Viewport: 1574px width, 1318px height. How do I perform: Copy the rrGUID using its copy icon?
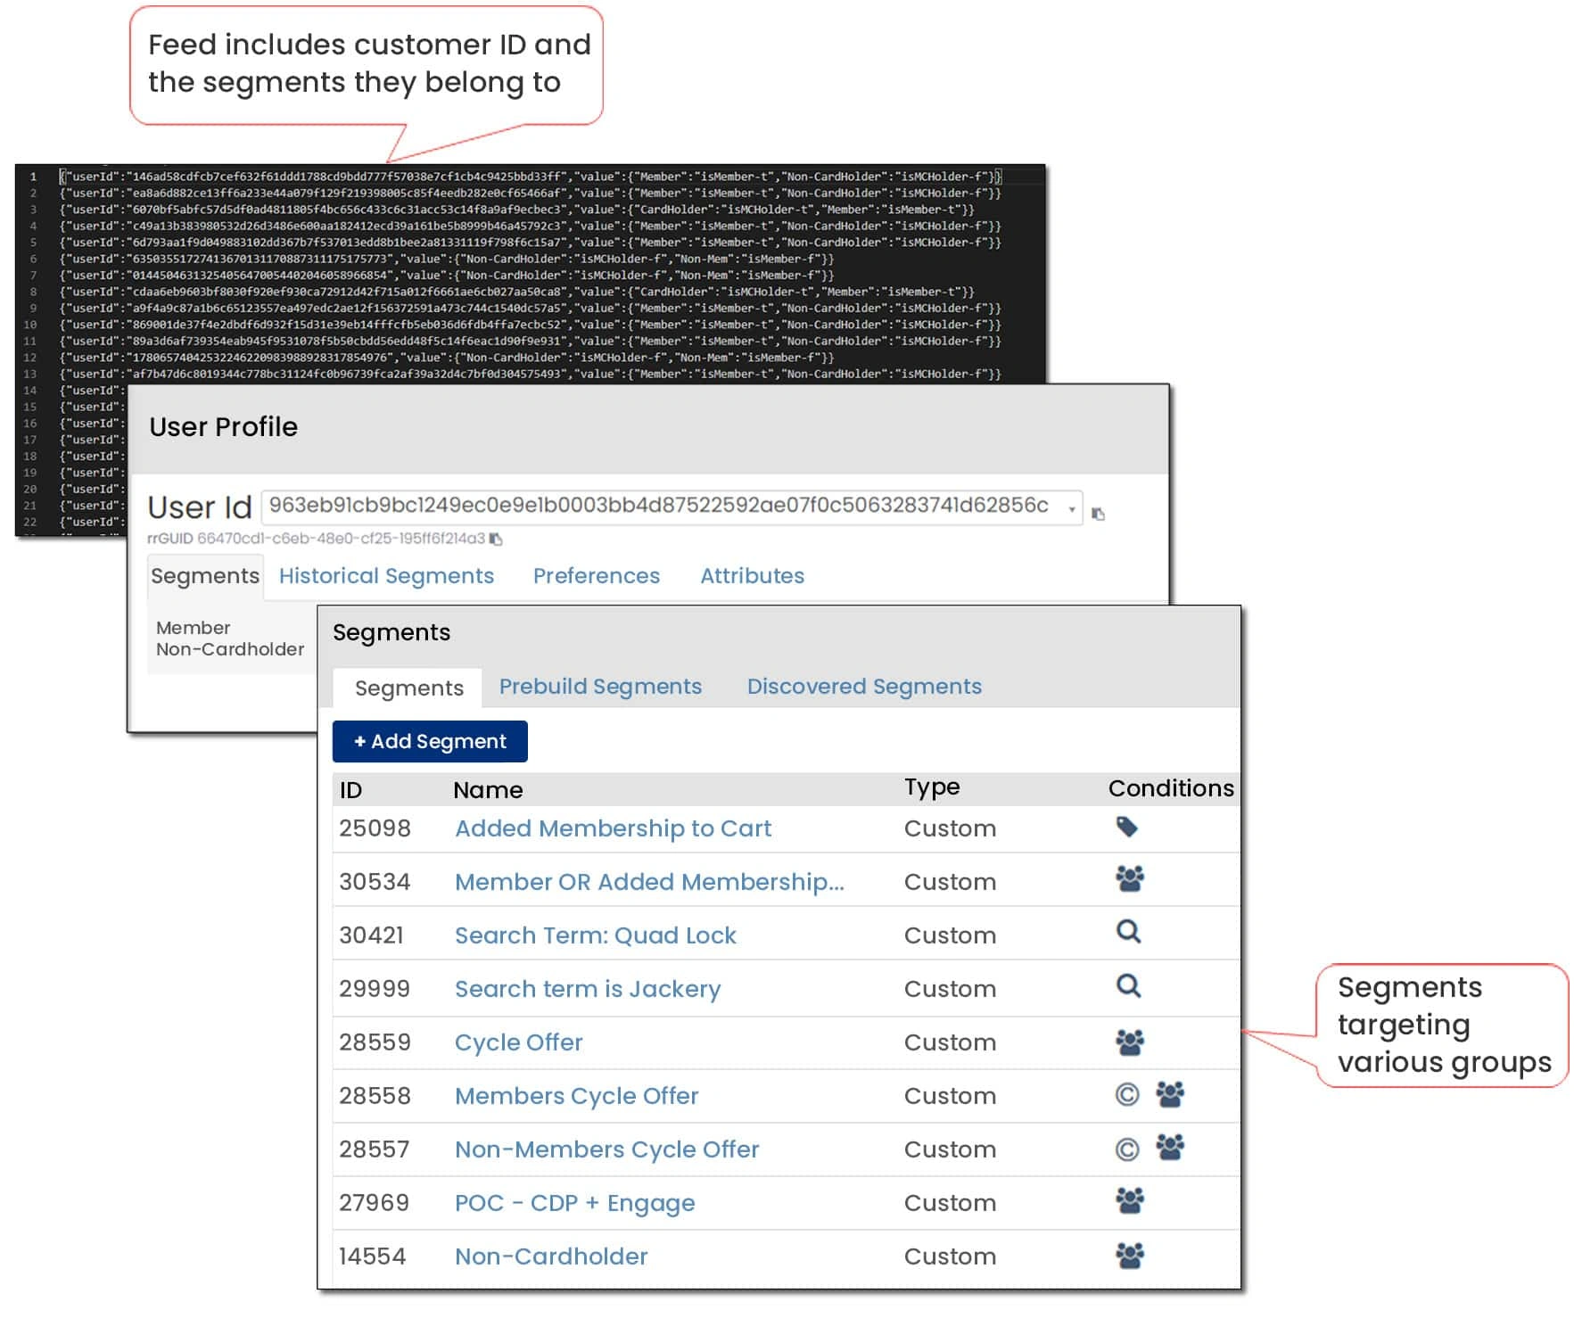[496, 539]
